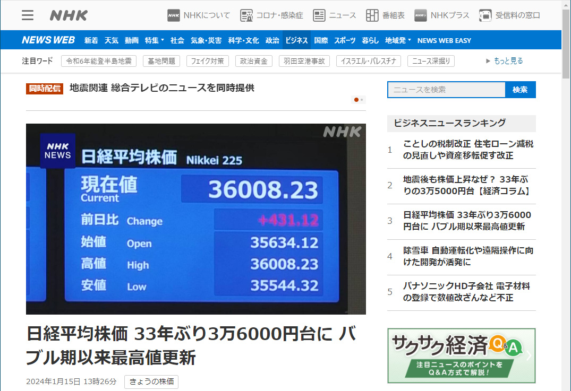Open the hamburger menu icon
The image size is (571, 391).
click(28, 15)
